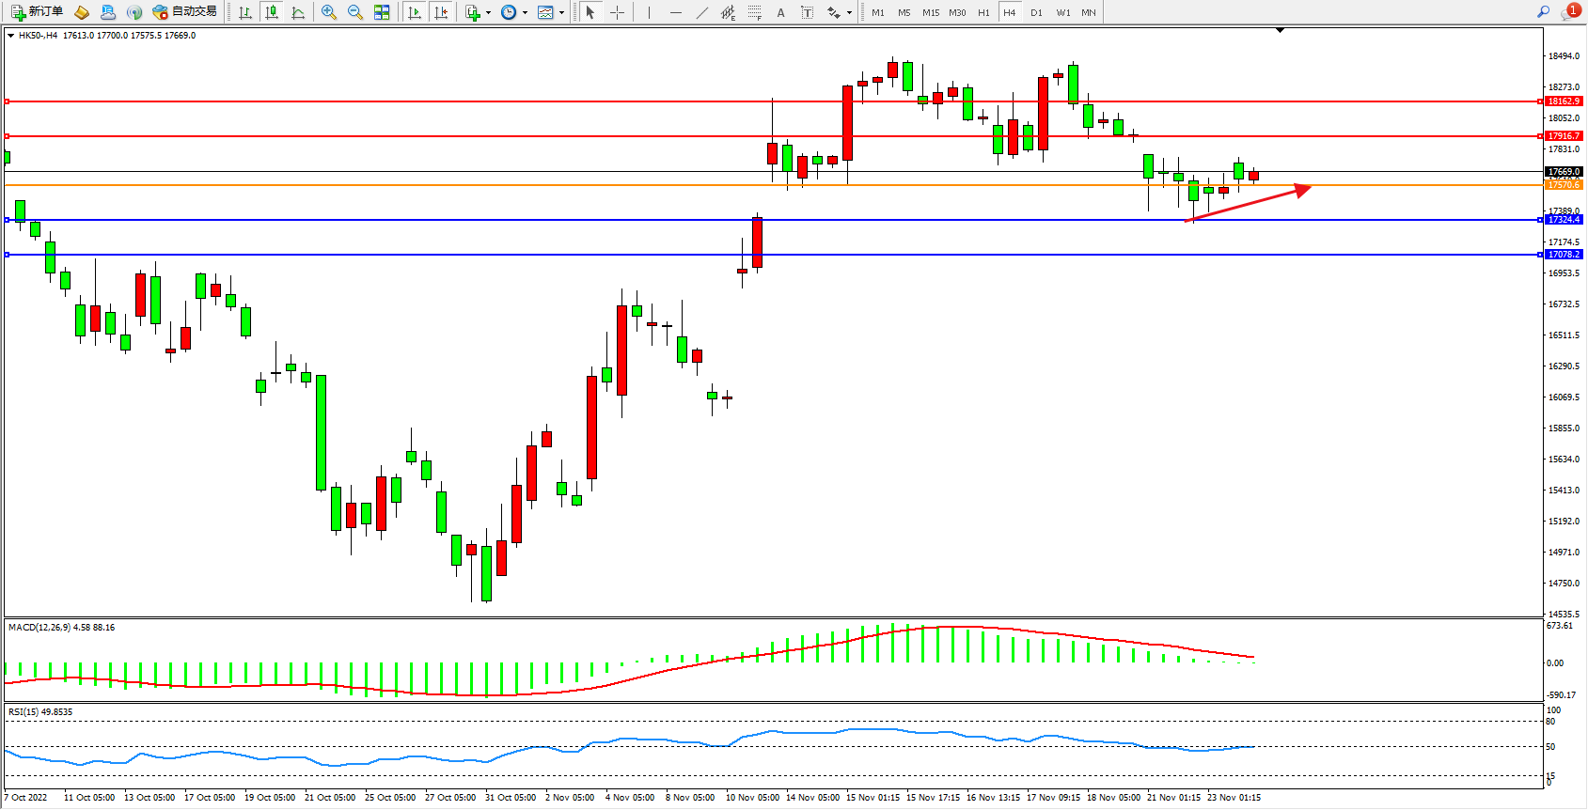Choose the text 'A' annotation tool
Image resolution: width=1588 pixels, height=810 pixels.
click(x=780, y=12)
